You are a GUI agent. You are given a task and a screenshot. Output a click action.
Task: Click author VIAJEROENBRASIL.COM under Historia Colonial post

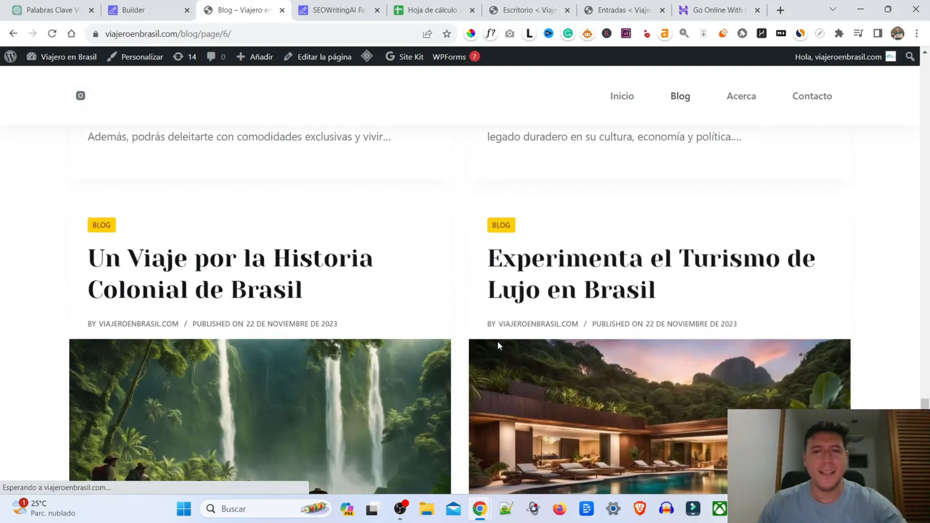(138, 324)
